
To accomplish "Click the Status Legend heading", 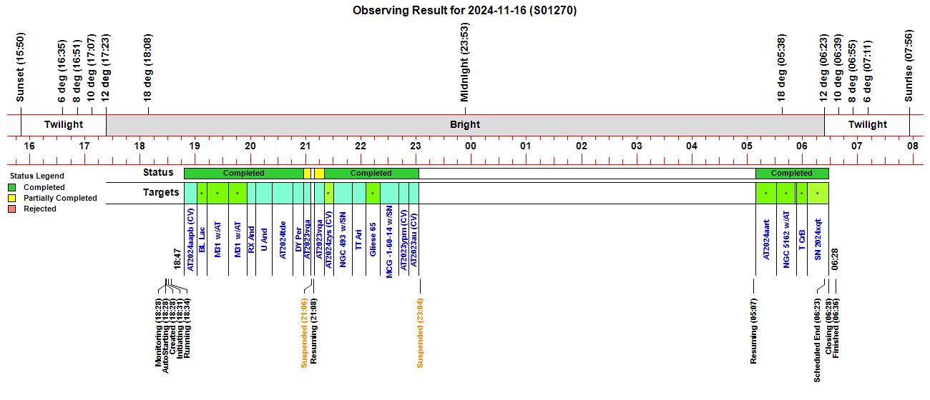I will 36,176.
